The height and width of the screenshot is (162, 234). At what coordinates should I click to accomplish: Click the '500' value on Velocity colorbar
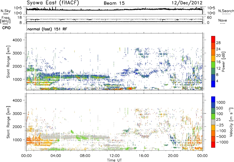point(220,108)
